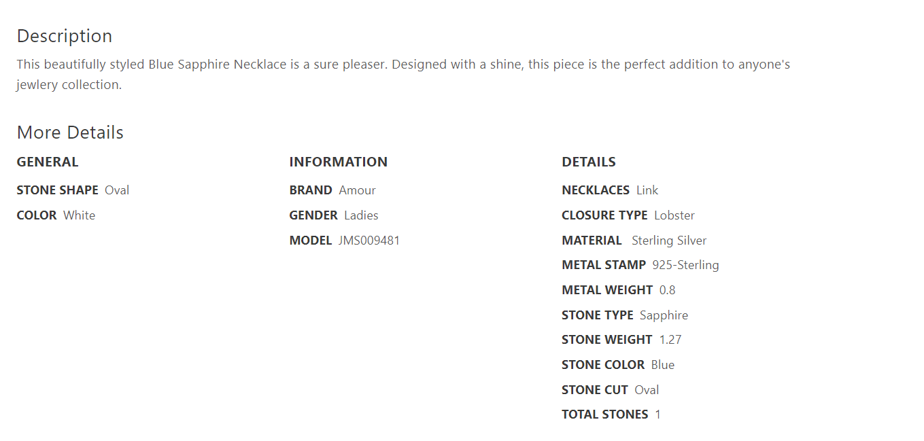
Task: Select model number JMS009481
Action: point(369,241)
